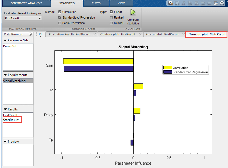Click the Undo arrow icon
Image resolution: width=228 pixels, height=168 pixels.
pyautogui.click(x=203, y=3)
